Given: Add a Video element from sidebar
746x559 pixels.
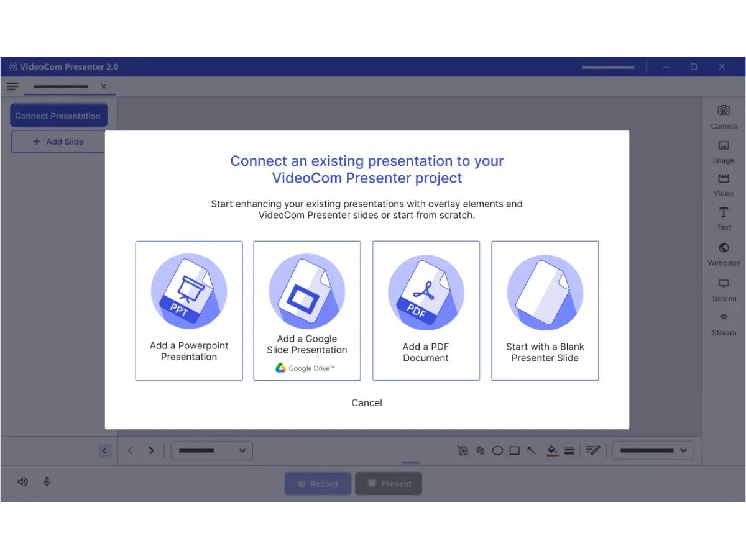Looking at the screenshot, I should click(724, 185).
